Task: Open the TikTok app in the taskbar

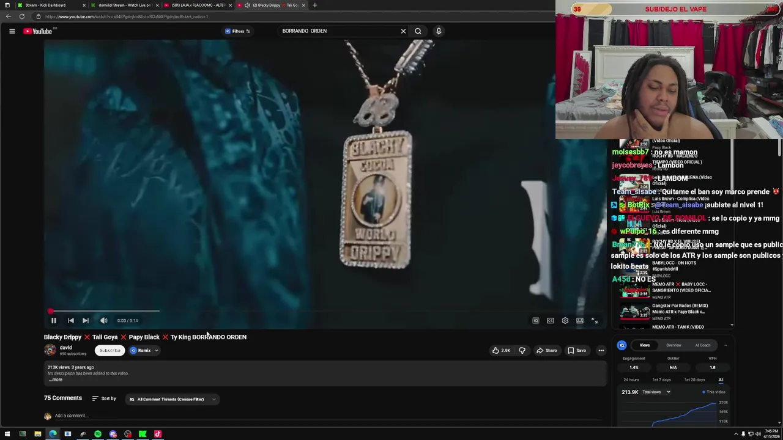Action: coord(158,434)
